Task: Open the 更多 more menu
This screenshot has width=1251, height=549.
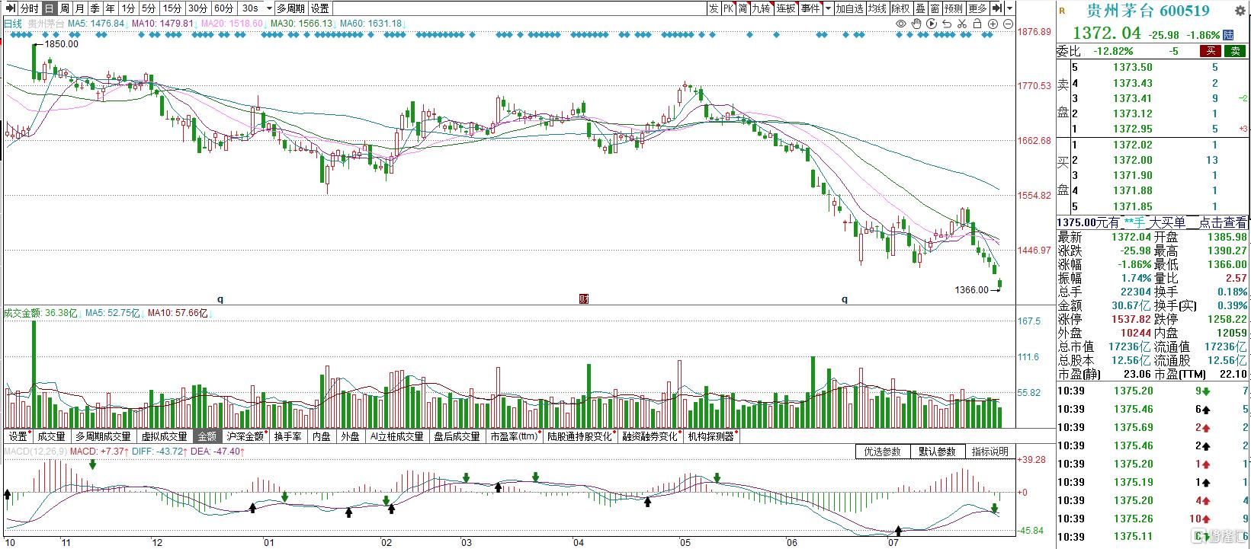Action: click(x=978, y=8)
